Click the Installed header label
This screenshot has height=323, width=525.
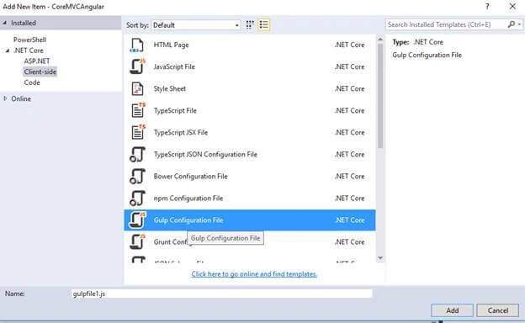point(24,23)
